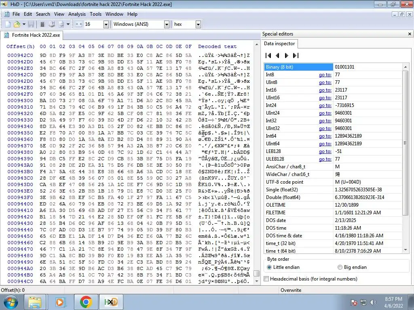This screenshot has width=414, height=310.
Task: Click scroll up arrow of hex view
Action: (256, 44)
